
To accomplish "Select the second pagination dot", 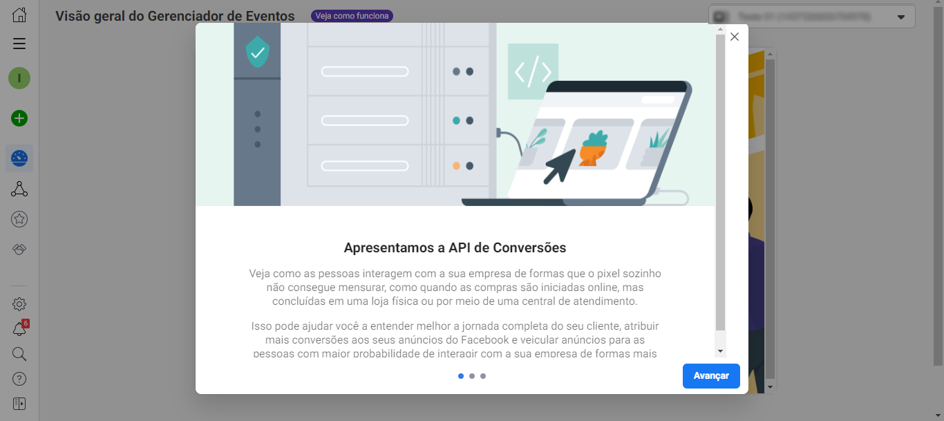I will pos(472,376).
